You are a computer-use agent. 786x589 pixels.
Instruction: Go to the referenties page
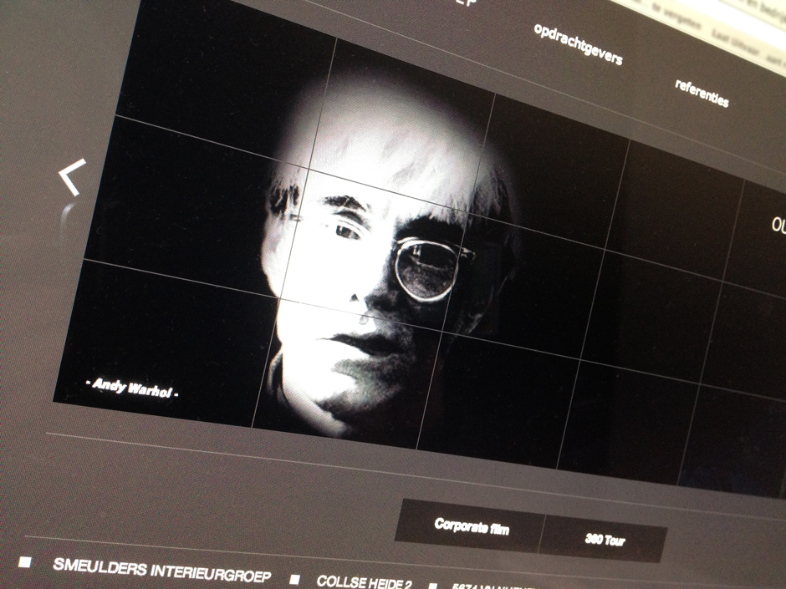(702, 93)
